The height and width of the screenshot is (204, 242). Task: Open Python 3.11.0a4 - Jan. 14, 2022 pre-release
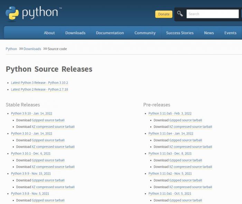coord(171,133)
